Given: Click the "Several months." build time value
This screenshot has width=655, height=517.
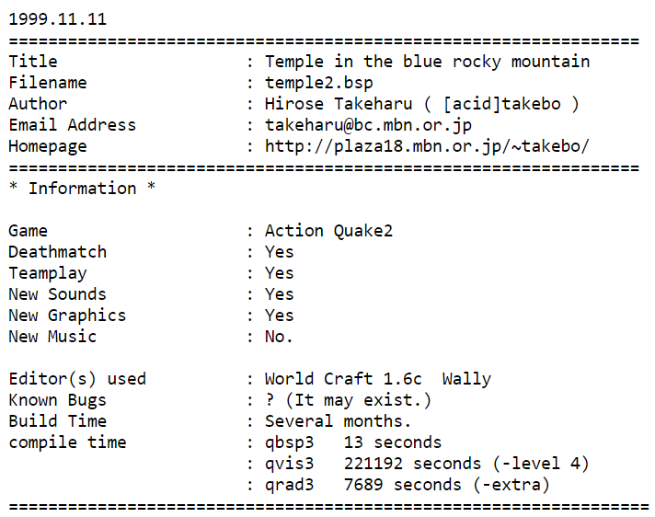Looking at the screenshot, I should pyautogui.click(x=338, y=421).
